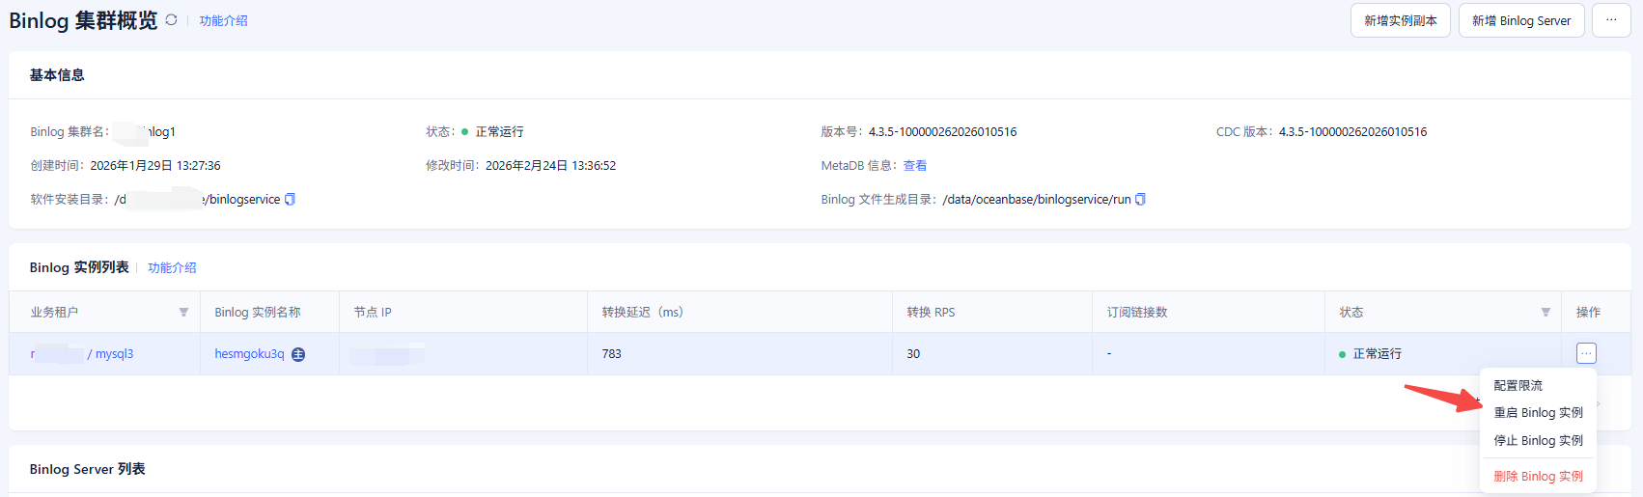Open the 业务租户 column filter

tap(183, 313)
